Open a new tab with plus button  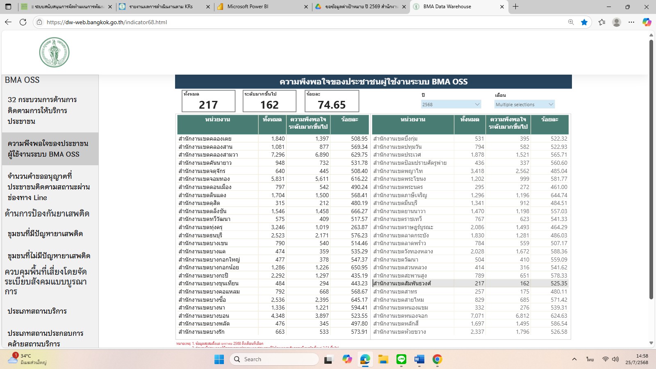click(516, 7)
